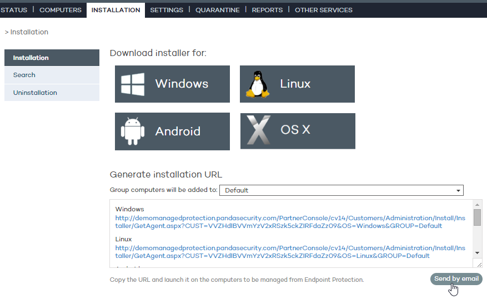Image resolution: width=487 pixels, height=299 pixels.
Task: Download the OS X installer
Action: point(298,131)
